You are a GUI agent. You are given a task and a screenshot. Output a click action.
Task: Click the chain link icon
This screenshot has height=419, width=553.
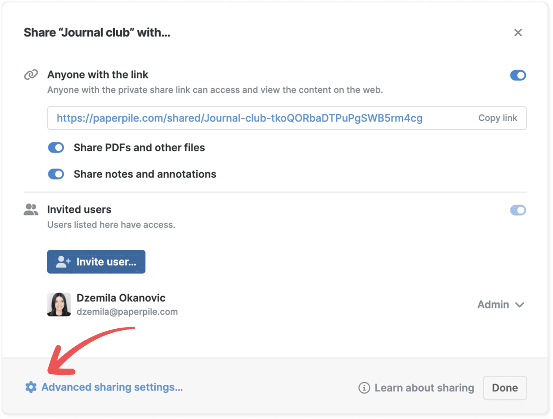pos(31,74)
